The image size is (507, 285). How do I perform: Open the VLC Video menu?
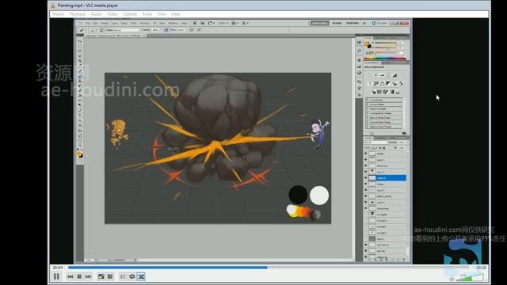point(112,14)
